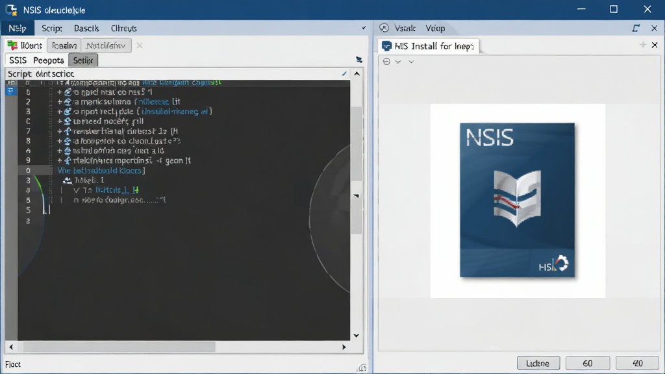
Task: Close the 'Install for Inep' tab
Action: coord(655,45)
